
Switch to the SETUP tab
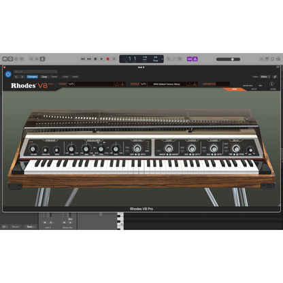pyautogui.click(x=254, y=89)
